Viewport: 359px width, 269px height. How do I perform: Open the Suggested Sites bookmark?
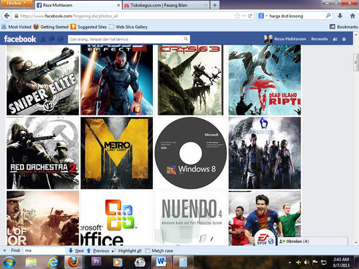coord(88,27)
